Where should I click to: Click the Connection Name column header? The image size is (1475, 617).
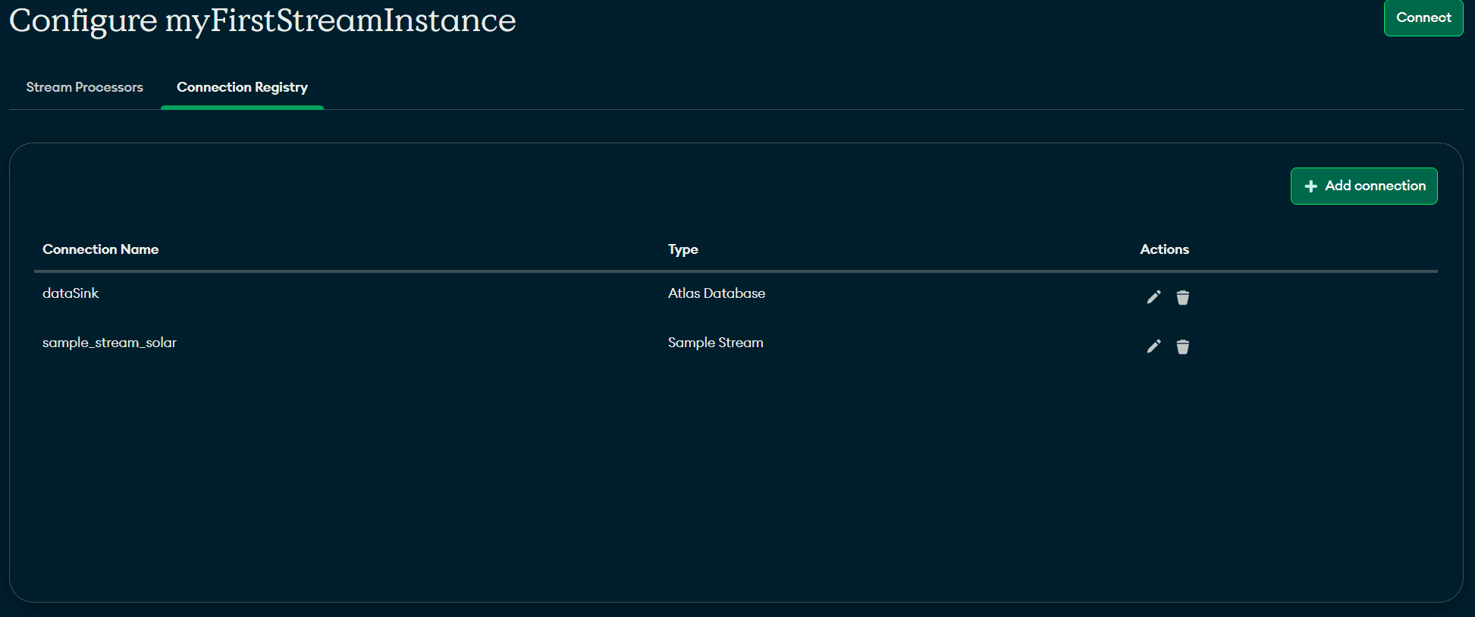[100, 249]
